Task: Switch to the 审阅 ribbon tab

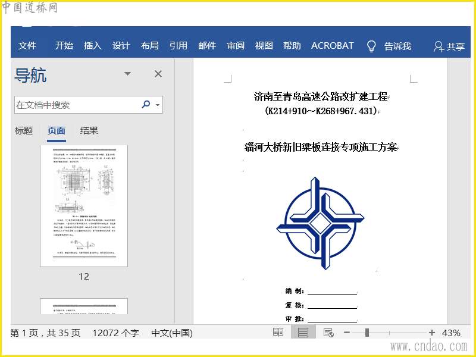Action: (x=236, y=46)
